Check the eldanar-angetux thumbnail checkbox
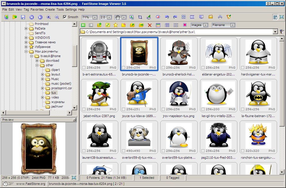Viewport: 286px width, 188px height. click(x=203, y=68)
